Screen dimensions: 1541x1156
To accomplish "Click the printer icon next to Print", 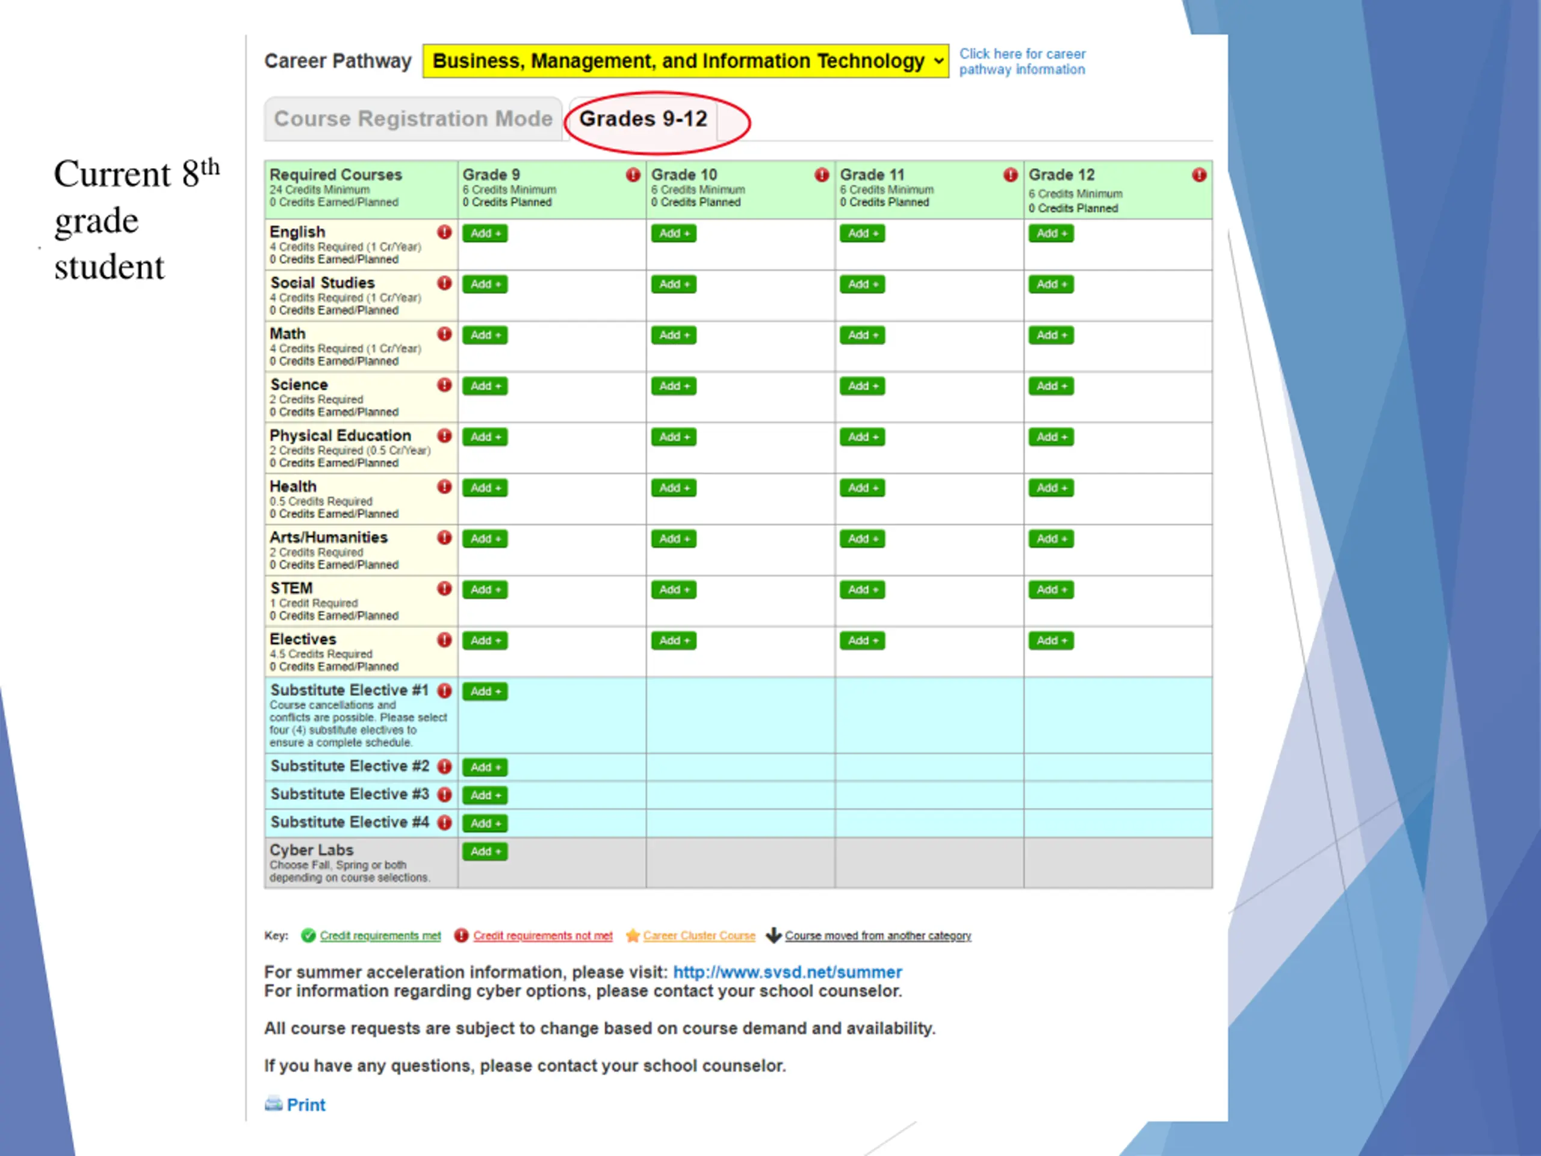I will click(273, 1104).
